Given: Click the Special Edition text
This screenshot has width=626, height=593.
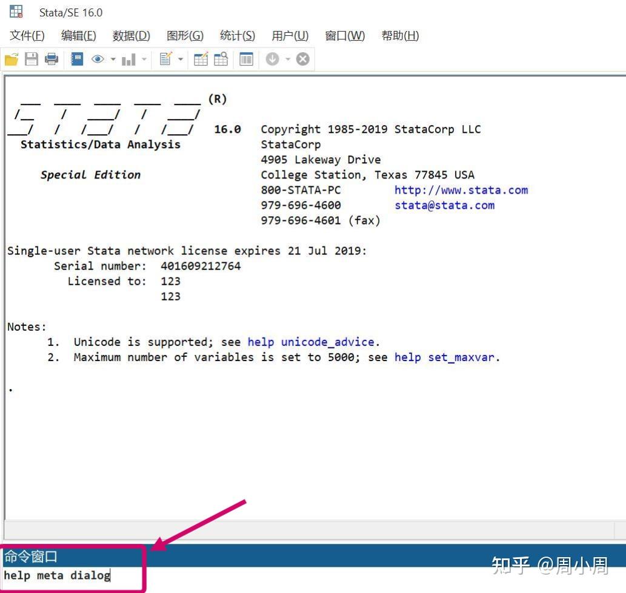Looking at the screenshot, I should click(91, 175).
